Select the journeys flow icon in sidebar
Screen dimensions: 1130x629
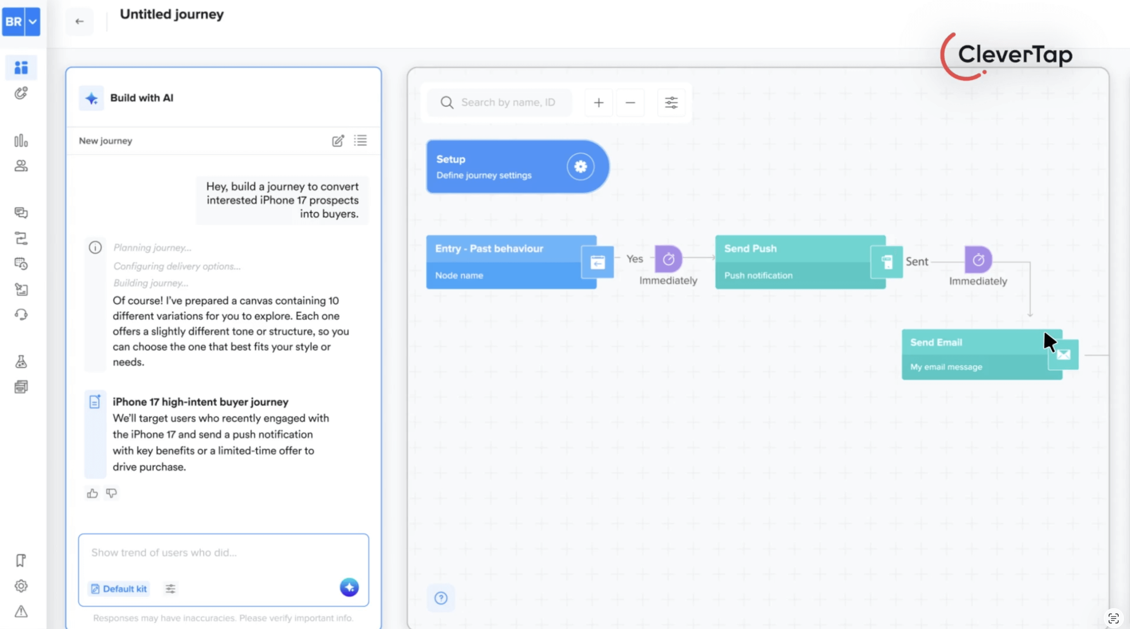point(21,238)
